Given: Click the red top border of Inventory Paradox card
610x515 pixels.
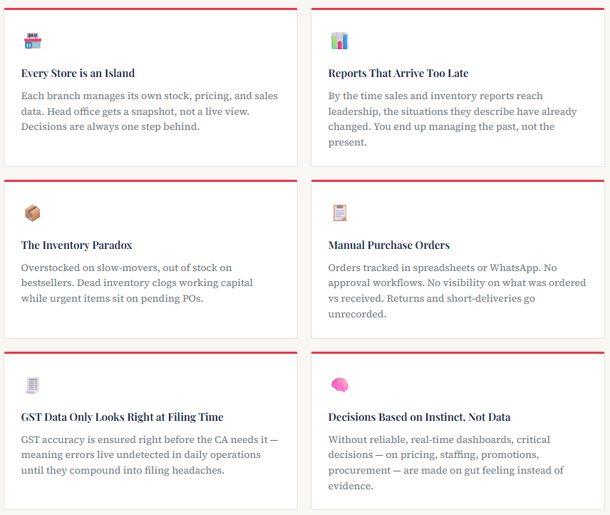Looking at the screenshot, I should pos(150,181).
